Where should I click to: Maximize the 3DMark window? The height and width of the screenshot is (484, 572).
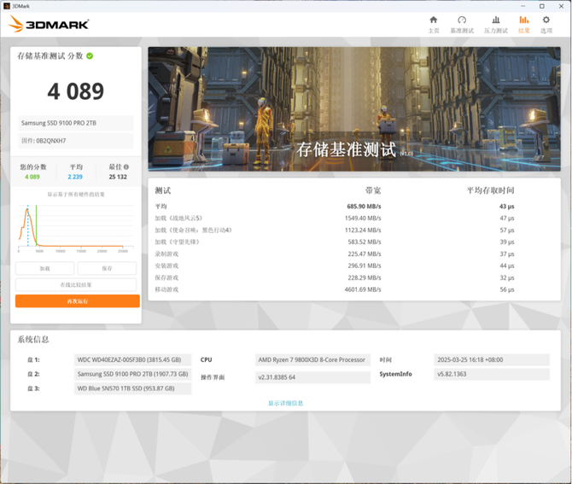coord(541,6)
